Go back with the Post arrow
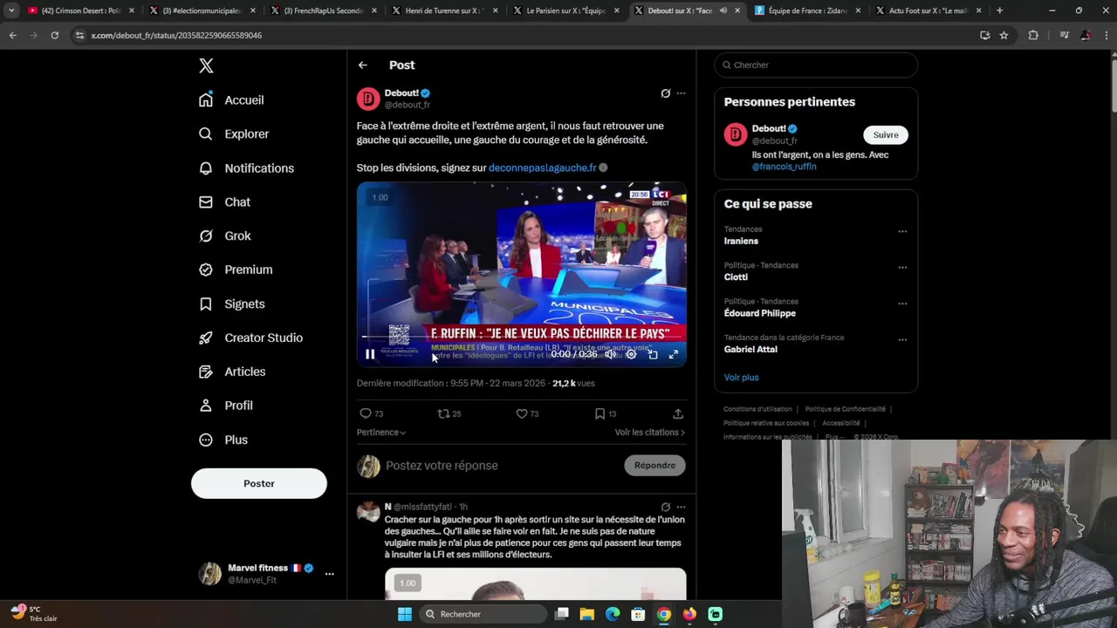1117x628 pixels. tap(363, 65)
